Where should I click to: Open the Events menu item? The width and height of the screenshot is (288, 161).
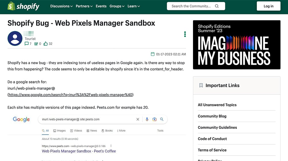point(101,6)
